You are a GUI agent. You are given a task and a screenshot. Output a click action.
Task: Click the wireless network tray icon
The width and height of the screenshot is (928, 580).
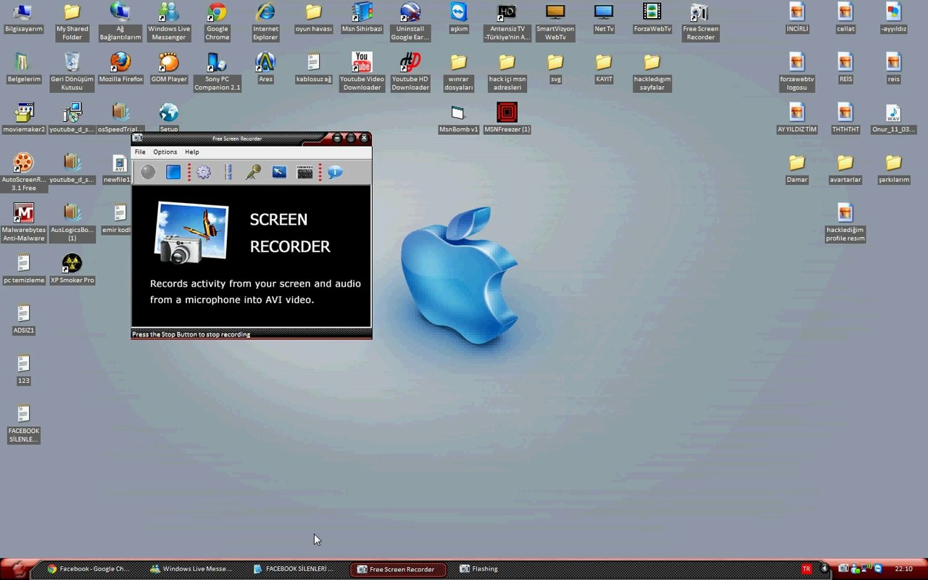coord(867,569)
